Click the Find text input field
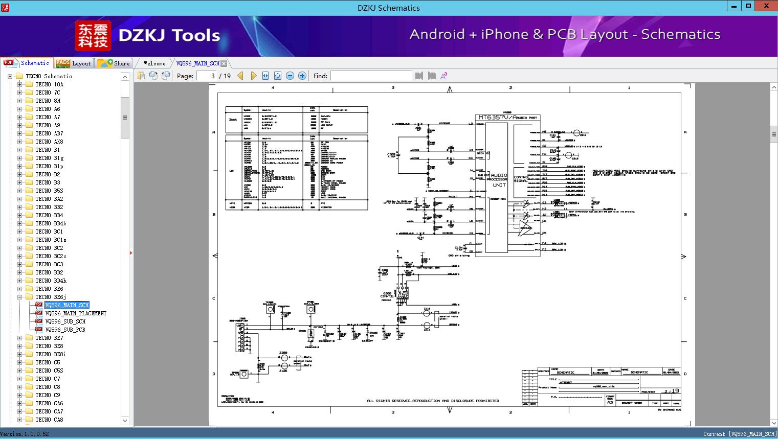778x439 pixels. pos(371,76)
